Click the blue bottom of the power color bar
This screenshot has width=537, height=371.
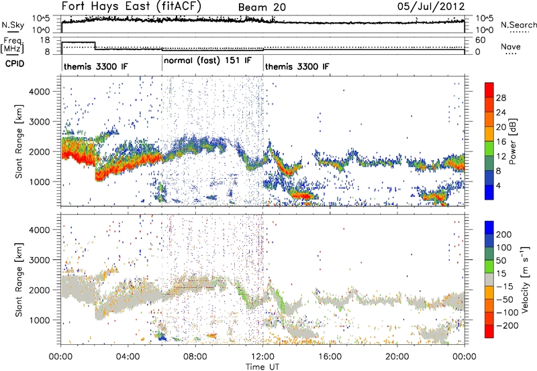pos(489,192)
